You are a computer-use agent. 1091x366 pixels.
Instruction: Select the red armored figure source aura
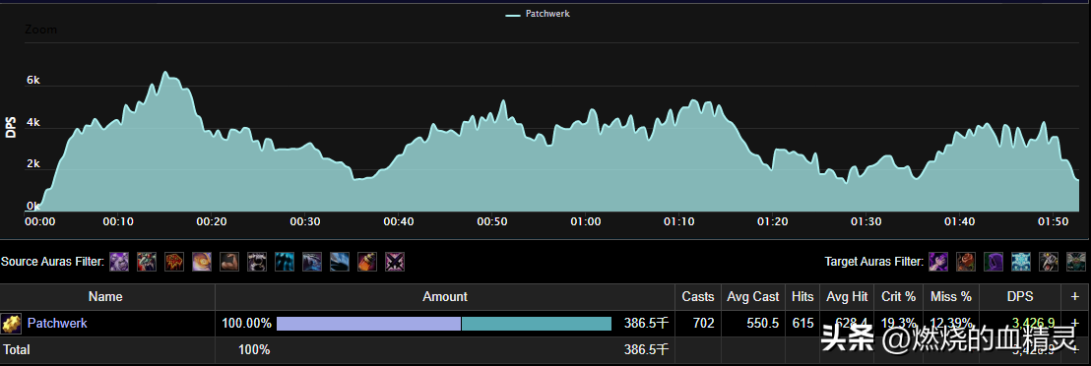(x=147, y=262)
